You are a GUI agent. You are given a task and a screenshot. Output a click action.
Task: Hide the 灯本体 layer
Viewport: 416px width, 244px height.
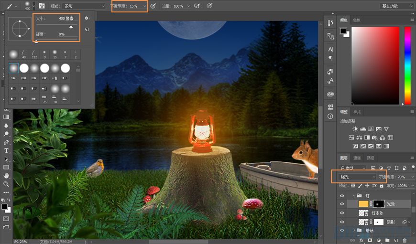pyautogui.click(x=342, y=213)
